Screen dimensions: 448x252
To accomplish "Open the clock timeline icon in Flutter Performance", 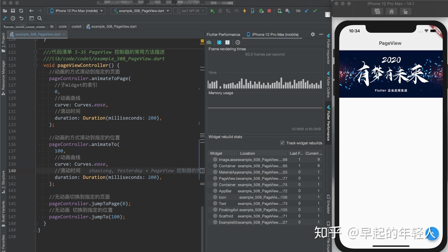I will pyautogui.click(x=237, y=42).
